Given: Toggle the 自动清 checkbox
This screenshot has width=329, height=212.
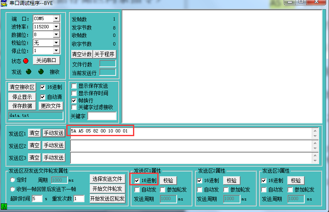Looking at the screenshot, I should (x=42, y=97).
